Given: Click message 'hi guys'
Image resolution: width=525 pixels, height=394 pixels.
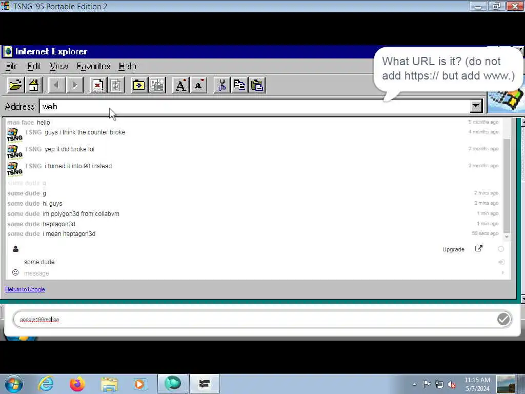Looking at the screenshot, I should point(52,204).
